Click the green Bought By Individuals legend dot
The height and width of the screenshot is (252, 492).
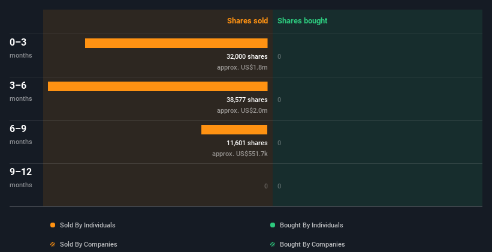(273, 225)
